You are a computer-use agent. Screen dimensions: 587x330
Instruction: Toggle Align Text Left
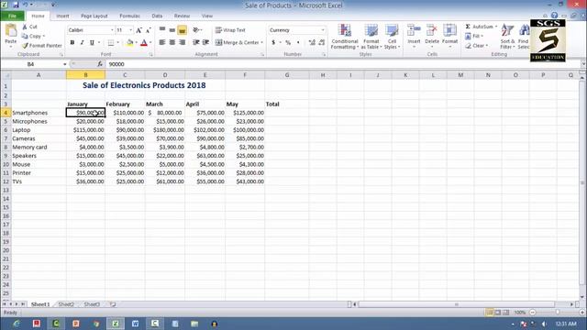tap(162, 42)
